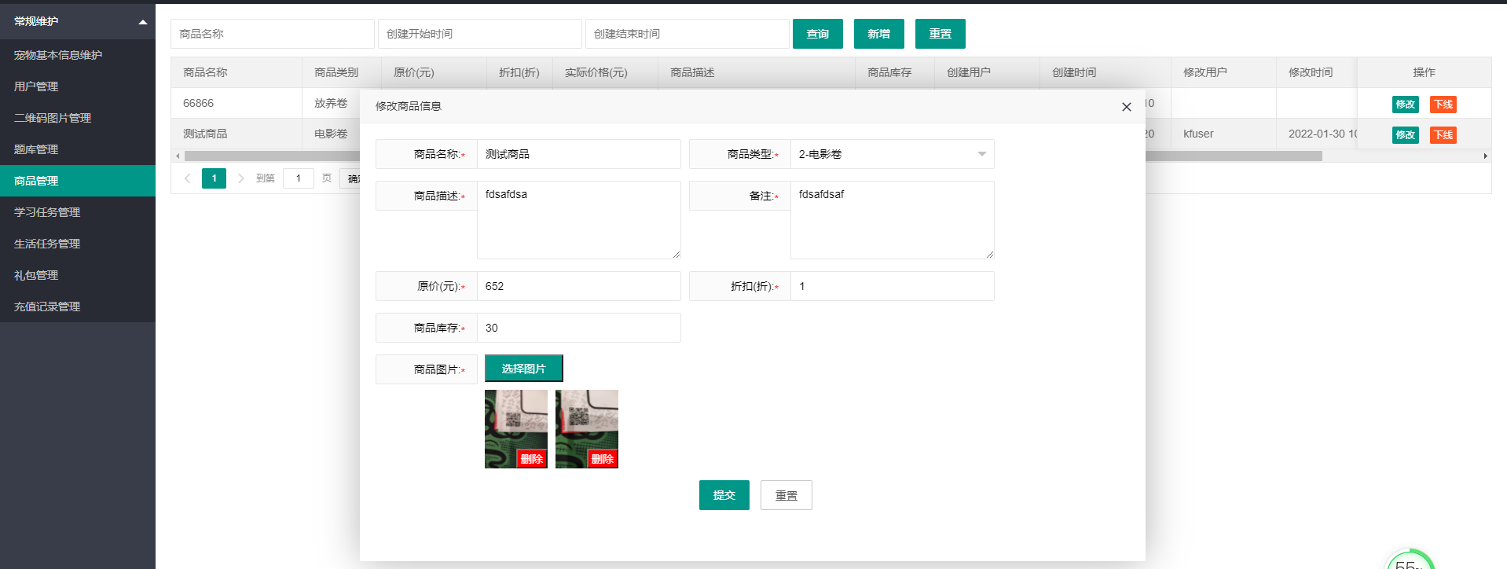Delete the second product image

point(602,459)
